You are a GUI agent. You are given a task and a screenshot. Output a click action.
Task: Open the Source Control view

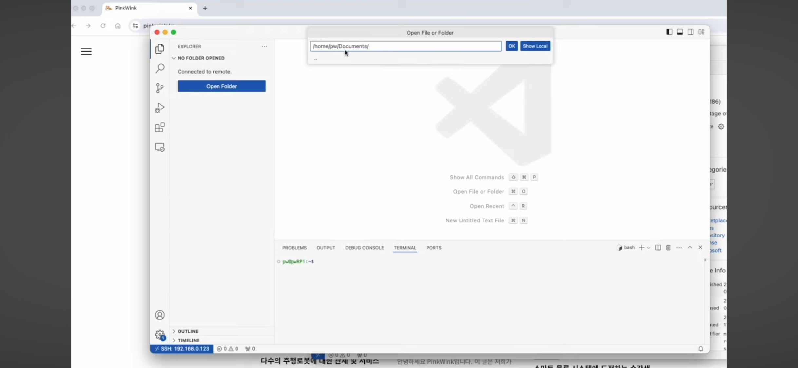(x=160, y=88)
